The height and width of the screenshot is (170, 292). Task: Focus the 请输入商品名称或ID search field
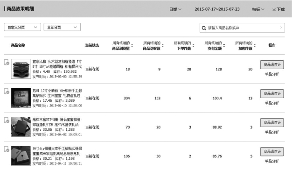242,28
